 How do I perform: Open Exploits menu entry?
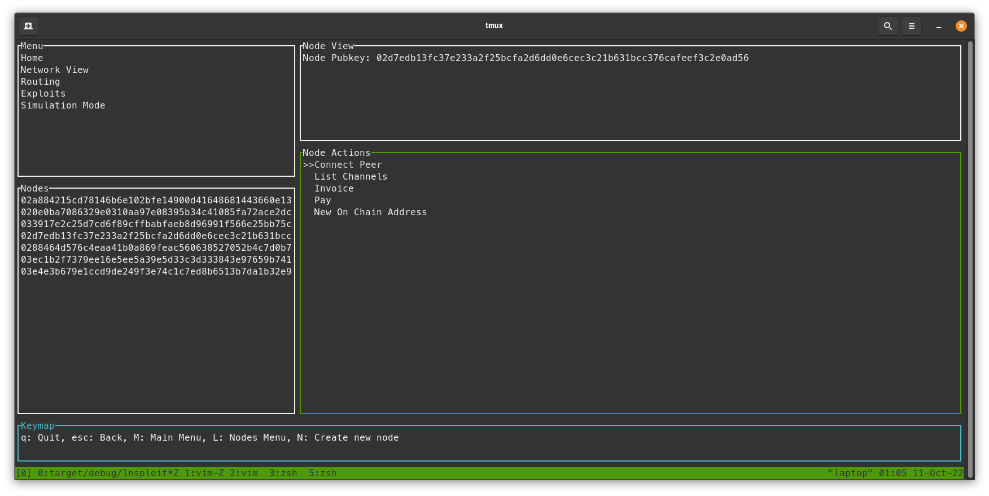(x=43, y=94)
